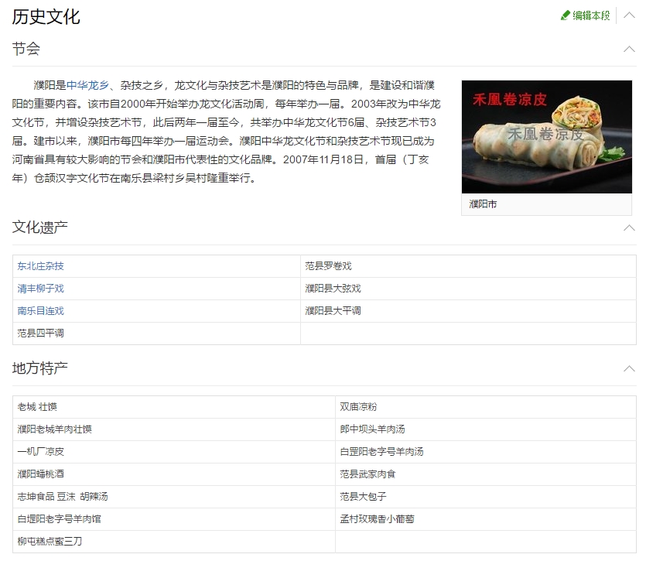Screen dimensions: 646x561
Task: Select the 白罡阳老字号羊肉汤 cell
Action: 486,452
